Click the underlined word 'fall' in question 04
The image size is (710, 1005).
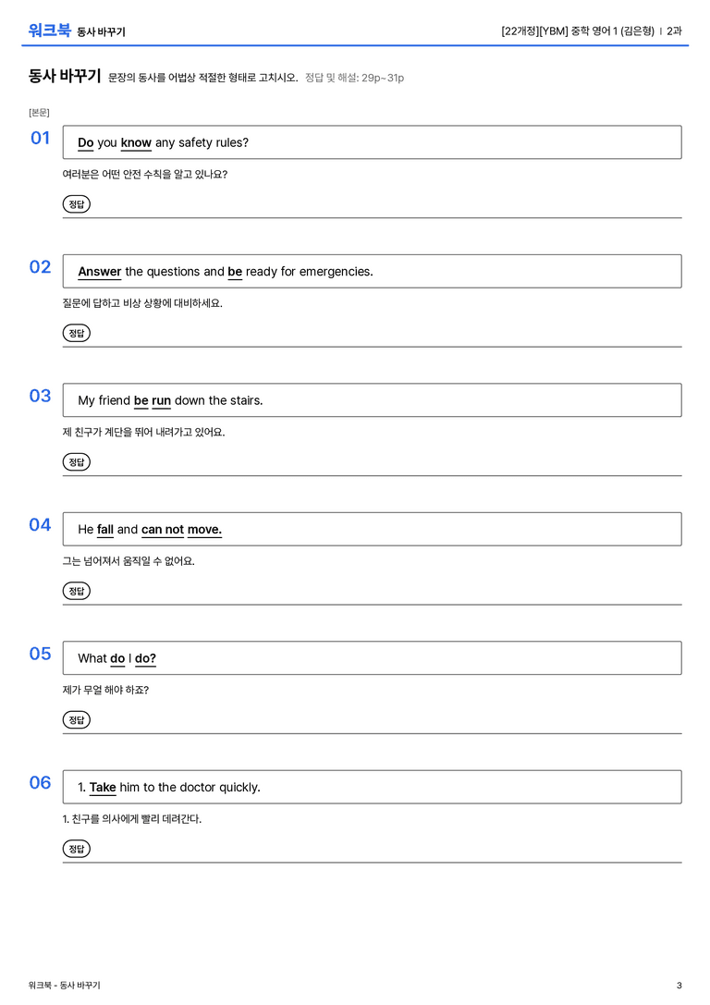tap(105, 530)
